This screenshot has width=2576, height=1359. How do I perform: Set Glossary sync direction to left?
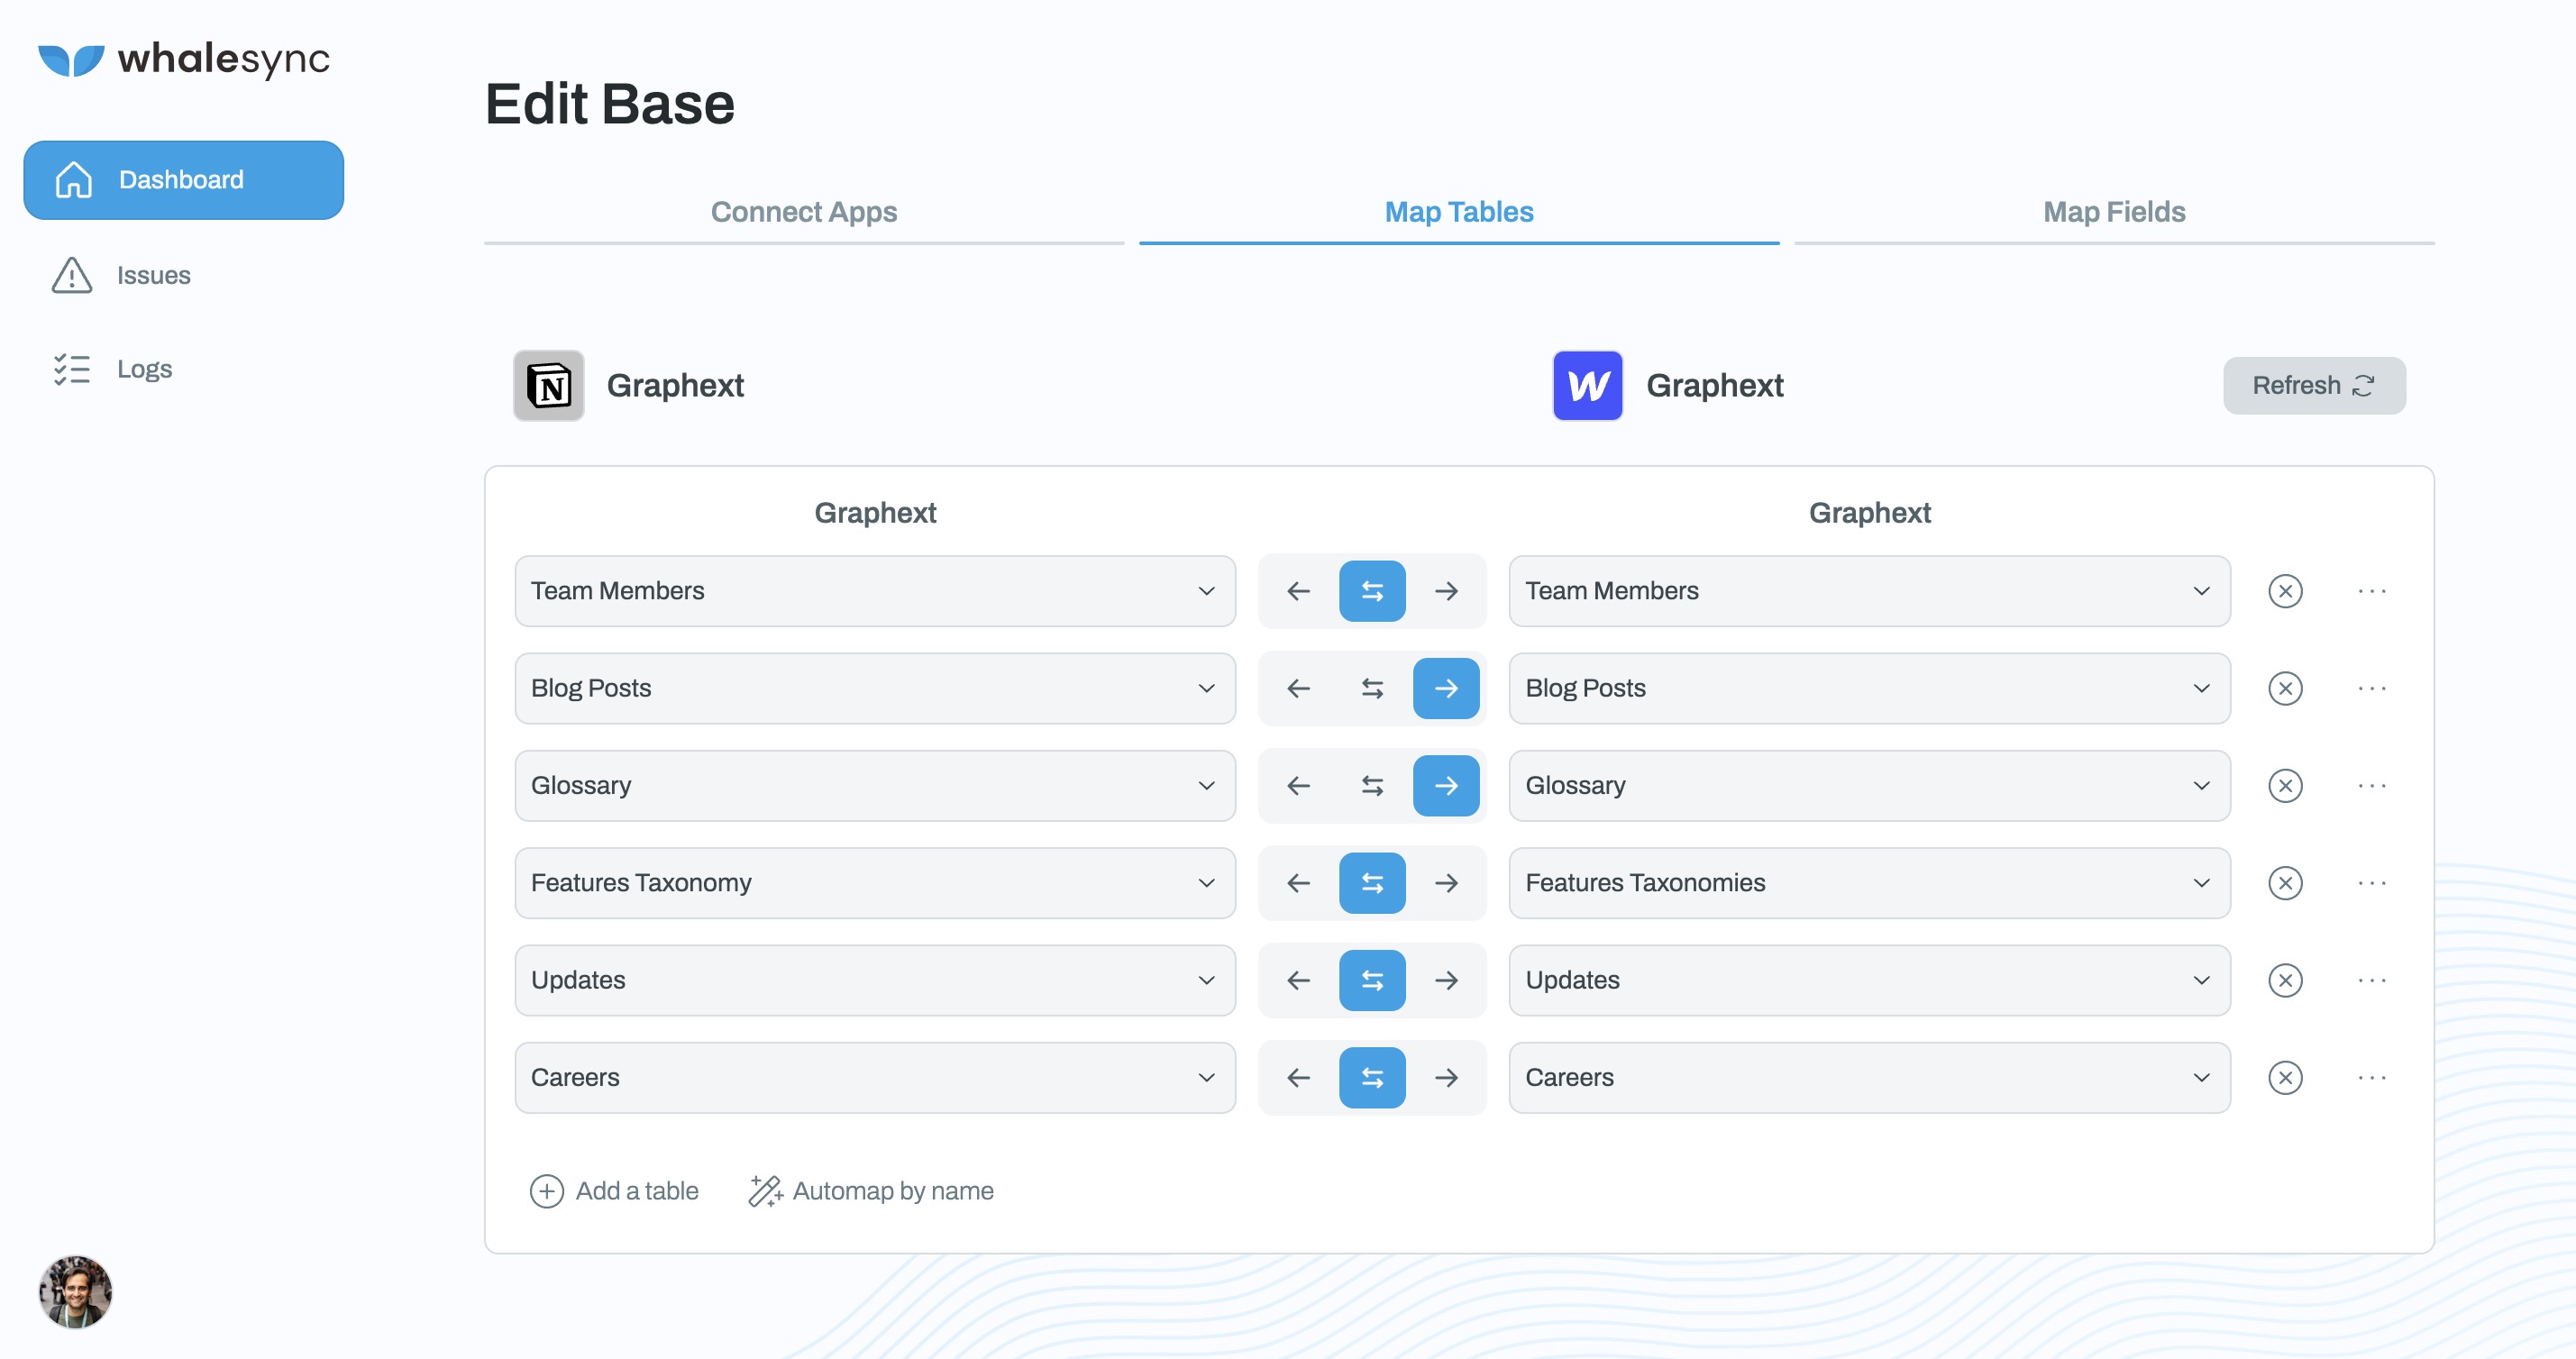pyautogui.click(x=1298, y=786)
